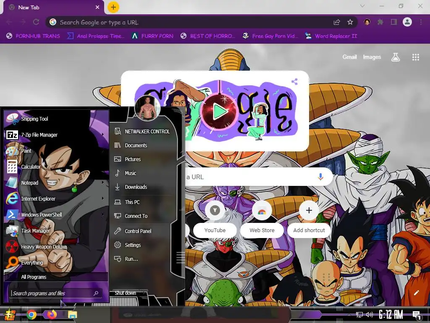
Task: Open the YouTube shortcut
Action: click(x=215, y=218)
